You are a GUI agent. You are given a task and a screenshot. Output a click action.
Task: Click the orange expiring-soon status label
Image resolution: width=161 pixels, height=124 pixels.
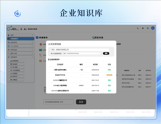[109, 75]
